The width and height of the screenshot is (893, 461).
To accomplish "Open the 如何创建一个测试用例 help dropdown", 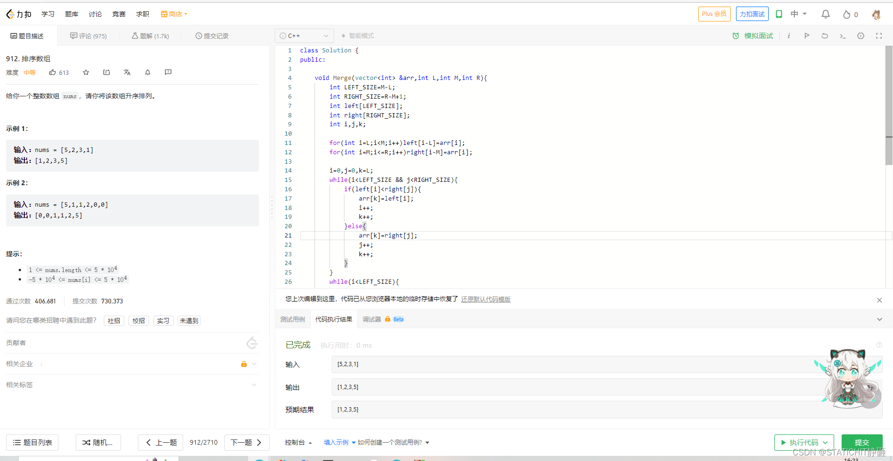I will [393, 442].
